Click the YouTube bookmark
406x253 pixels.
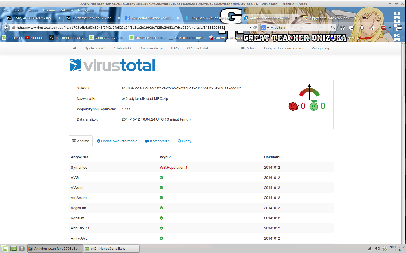coord(34,38)
